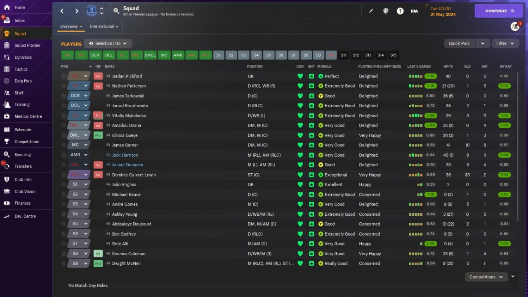Click the Scouting magnifier icon in sidebar

(7, 155)
